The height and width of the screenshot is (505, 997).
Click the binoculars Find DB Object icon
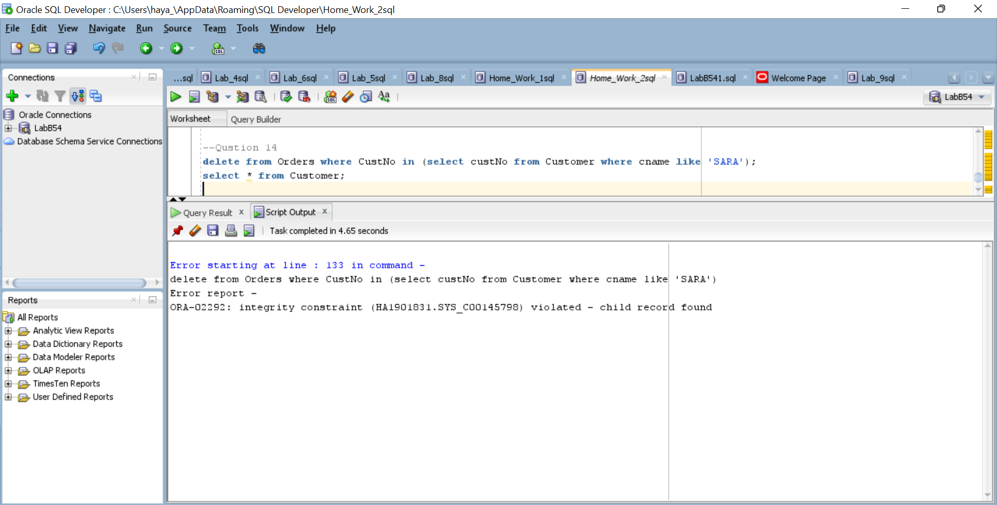(x=259, y=48)
